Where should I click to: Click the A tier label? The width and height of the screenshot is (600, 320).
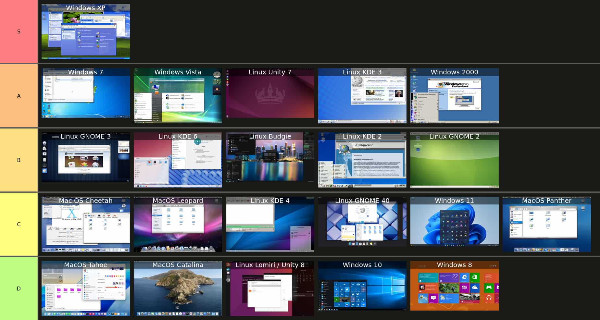19,96
